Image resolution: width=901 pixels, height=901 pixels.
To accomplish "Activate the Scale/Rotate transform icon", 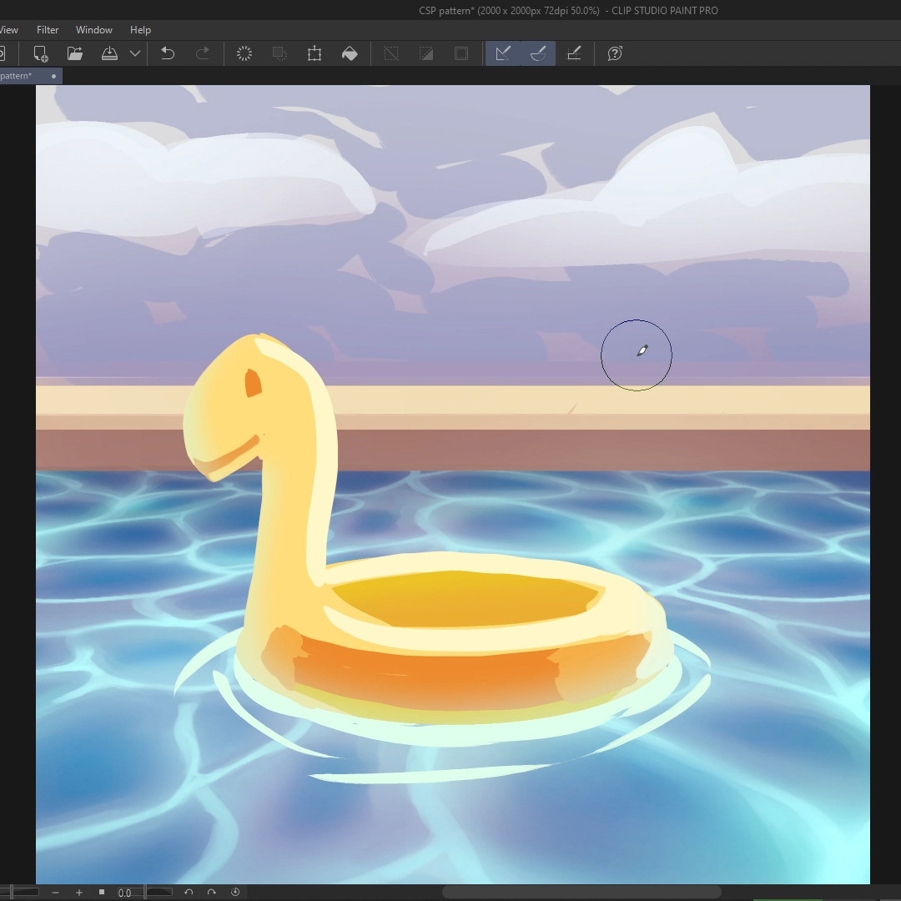I will click(315, 53).
